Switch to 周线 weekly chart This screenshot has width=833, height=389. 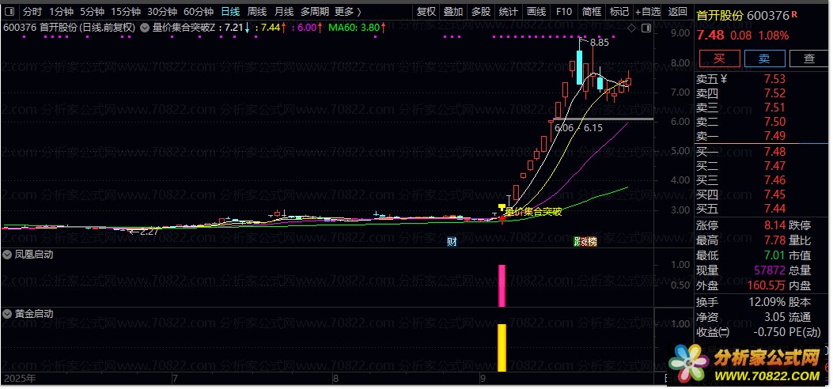[x=257, y=11]
